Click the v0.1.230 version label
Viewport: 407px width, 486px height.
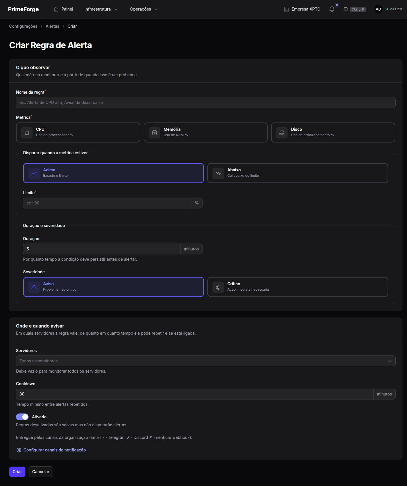point(396,9)
